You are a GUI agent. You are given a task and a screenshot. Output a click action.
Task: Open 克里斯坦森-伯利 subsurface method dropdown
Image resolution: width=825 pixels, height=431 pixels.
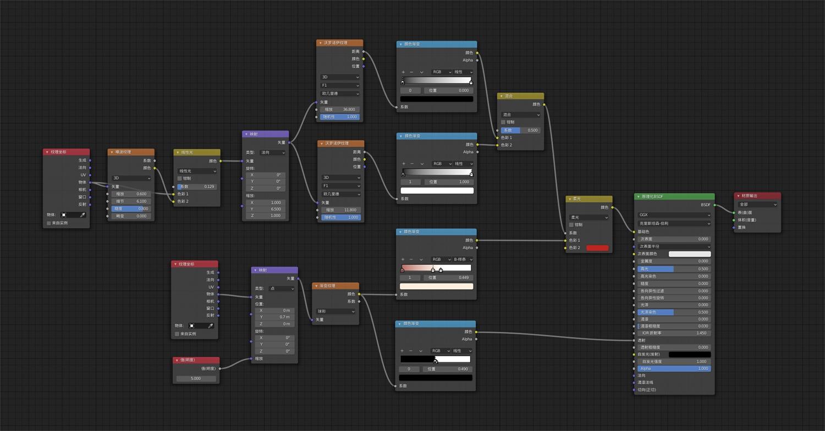coord(674,223)
